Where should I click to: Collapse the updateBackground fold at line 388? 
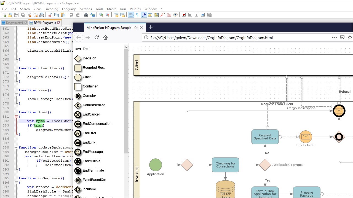click(16, 147)
